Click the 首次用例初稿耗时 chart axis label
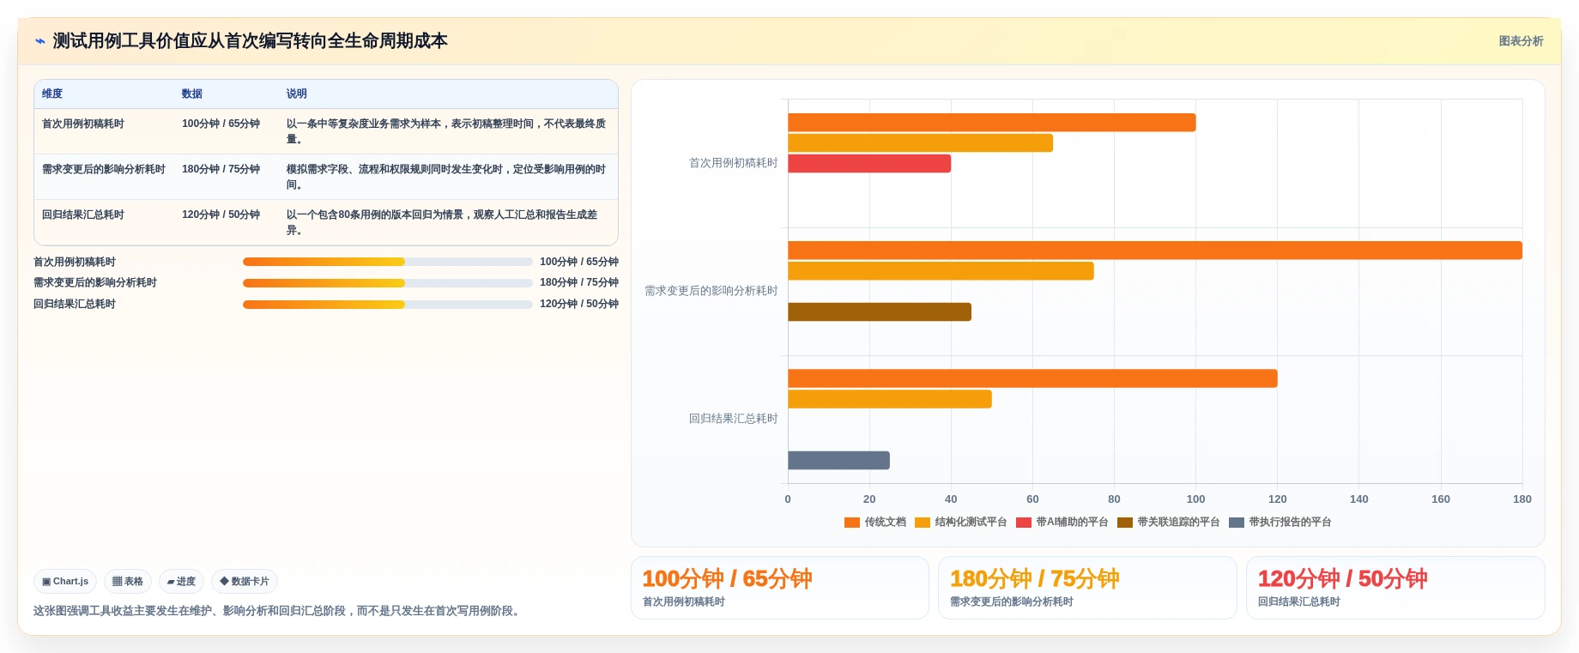Image resolution: width=1579 pixels, height=653 pixels. click(734, 163)
